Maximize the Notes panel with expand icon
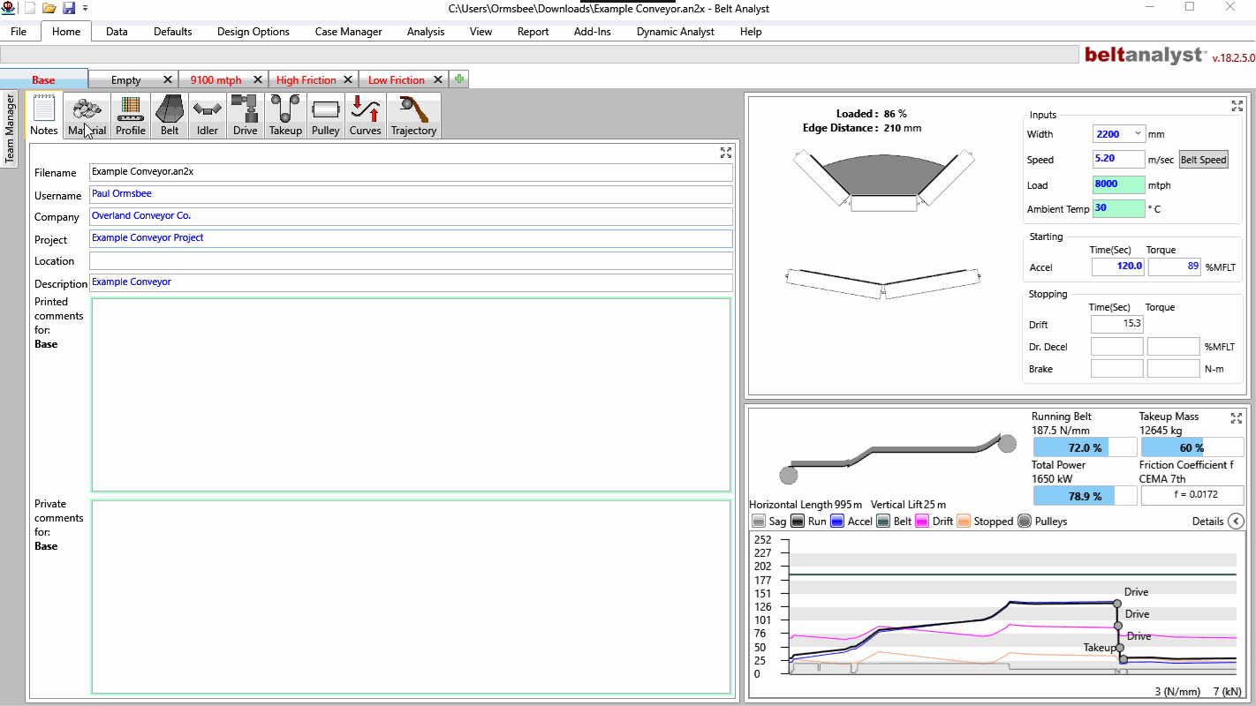 [x=726, y=153]
